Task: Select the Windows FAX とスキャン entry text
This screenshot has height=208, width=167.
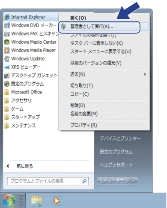Action: click(x=35, y=34)
